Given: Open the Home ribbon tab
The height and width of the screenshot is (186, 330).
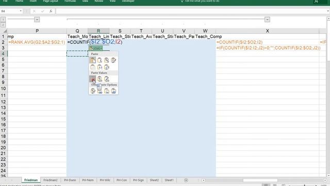Looking at the screenshot, I should 20,1.
